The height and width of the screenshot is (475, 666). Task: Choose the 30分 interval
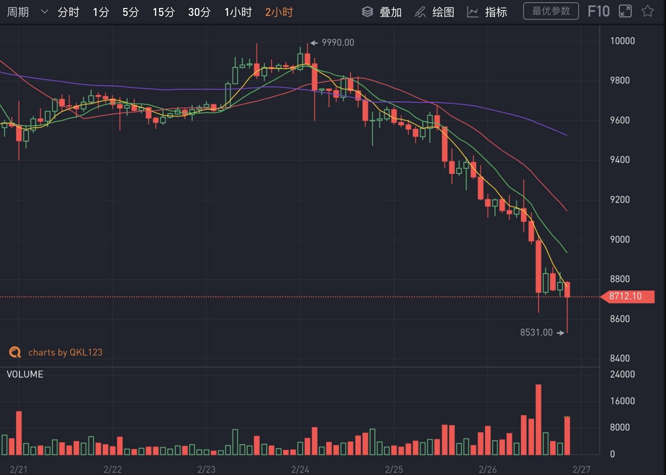coord(199,12)
